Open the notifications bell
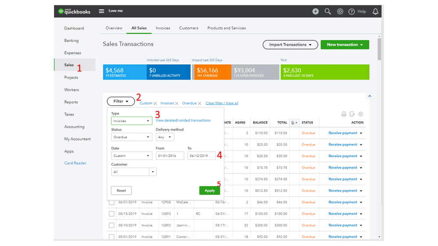The image size is (438, 246). coord(375,11)
